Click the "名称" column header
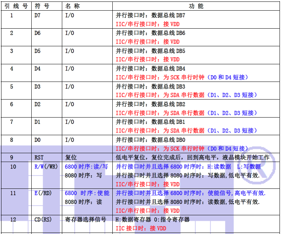The image size is (281, 234). click(x=73, y=6)
